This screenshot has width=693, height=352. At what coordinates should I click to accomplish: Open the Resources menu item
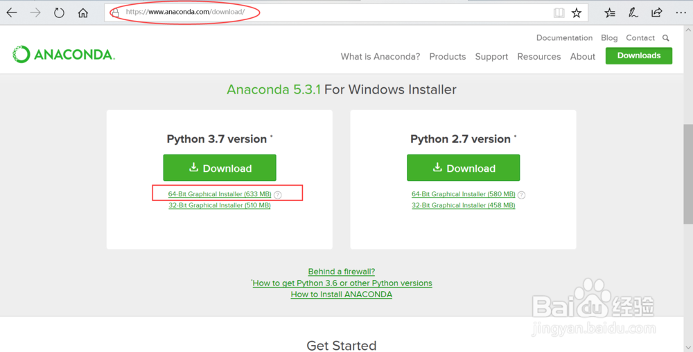pyautogui.click(x=538, y=57)
